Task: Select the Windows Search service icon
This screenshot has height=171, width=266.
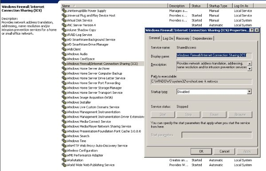Action: point(64,136)
